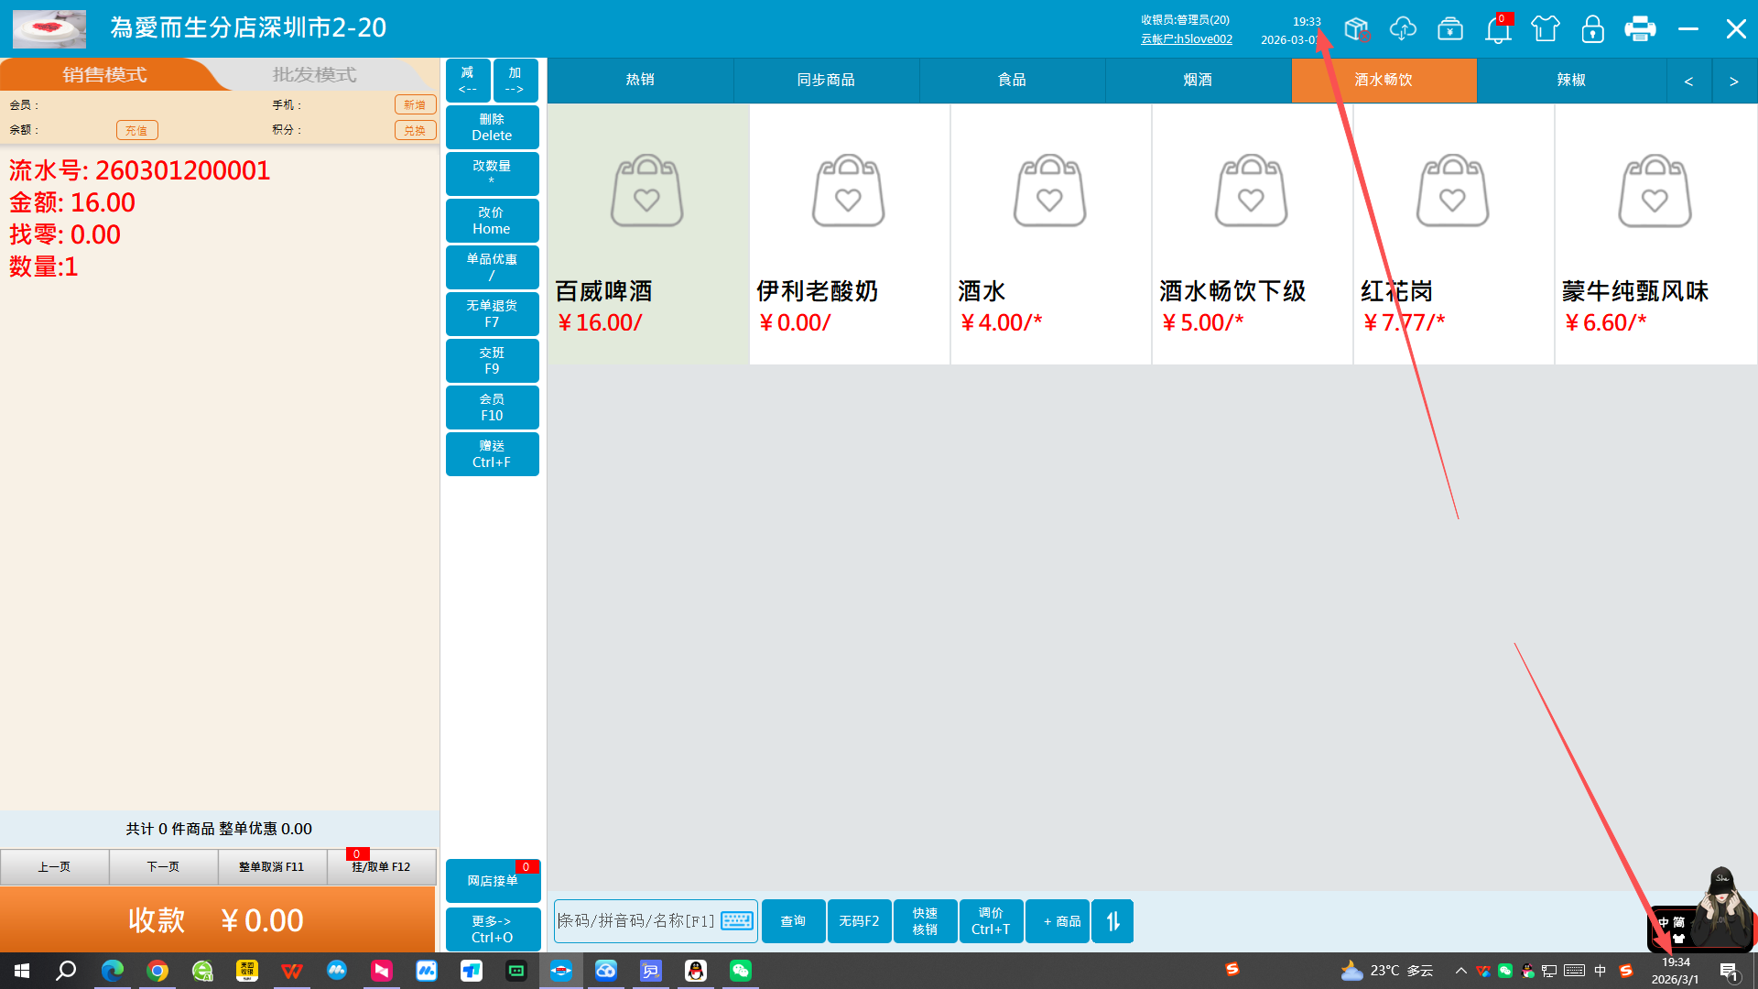
Task: Switch to 销售模式 sales mode
Action: point(104,75)
